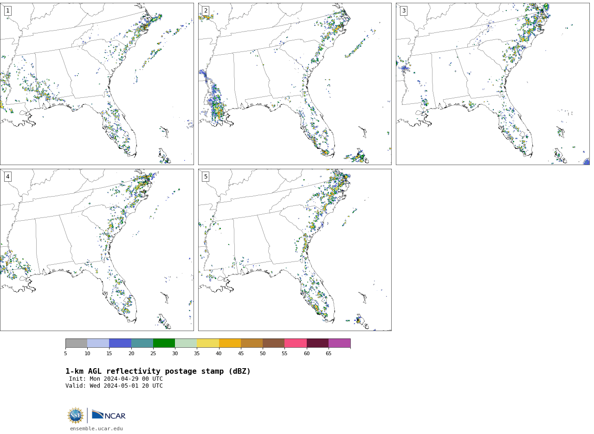Click the light blue 10-15 dBZ swatch

tap(98, 343)
